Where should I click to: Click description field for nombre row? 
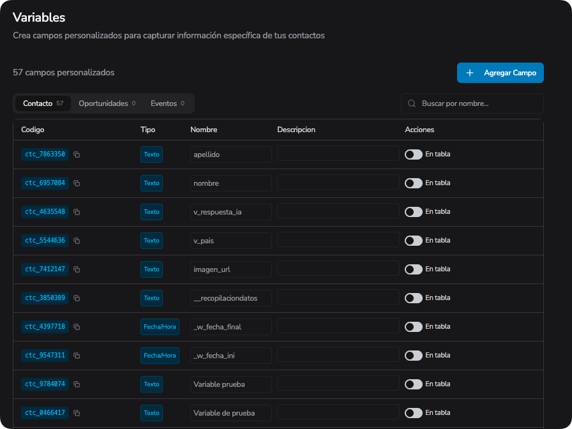[338, 182]
